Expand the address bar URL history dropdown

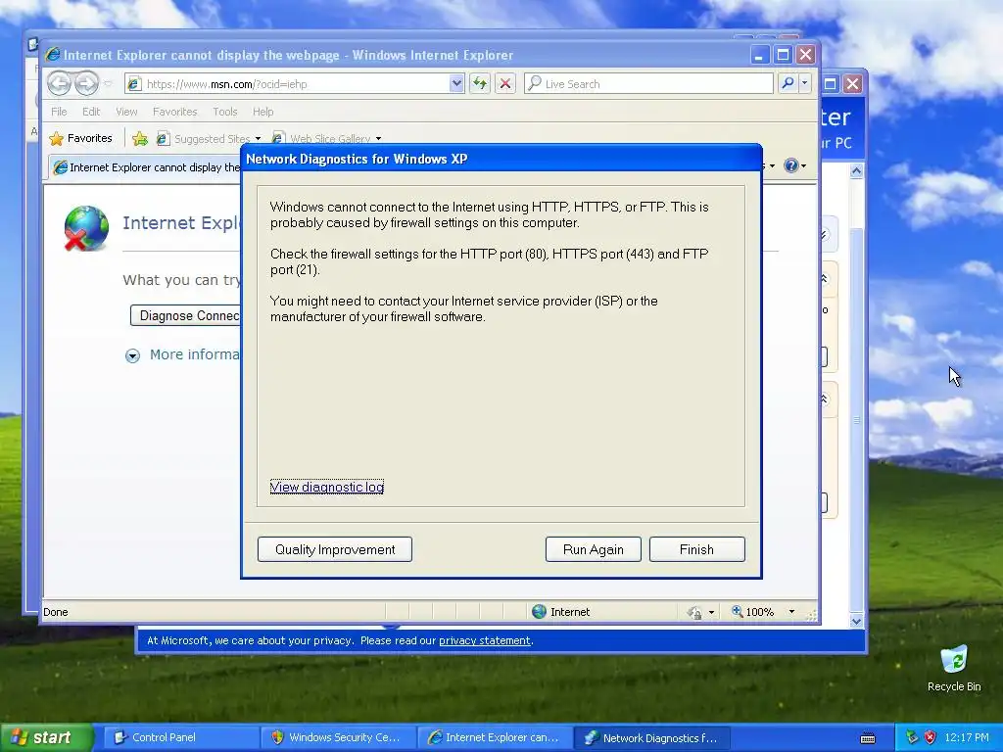(456, 83)
